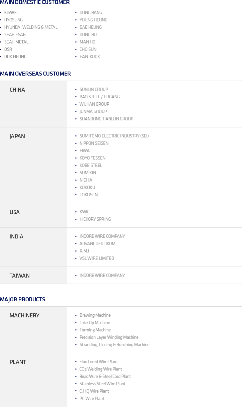Select Flux Cored Wire Plant entry
The image size is (242, 407).
tap(98, 362)
